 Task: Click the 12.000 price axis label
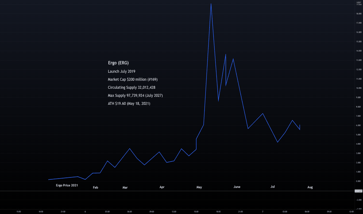[359, 70]
